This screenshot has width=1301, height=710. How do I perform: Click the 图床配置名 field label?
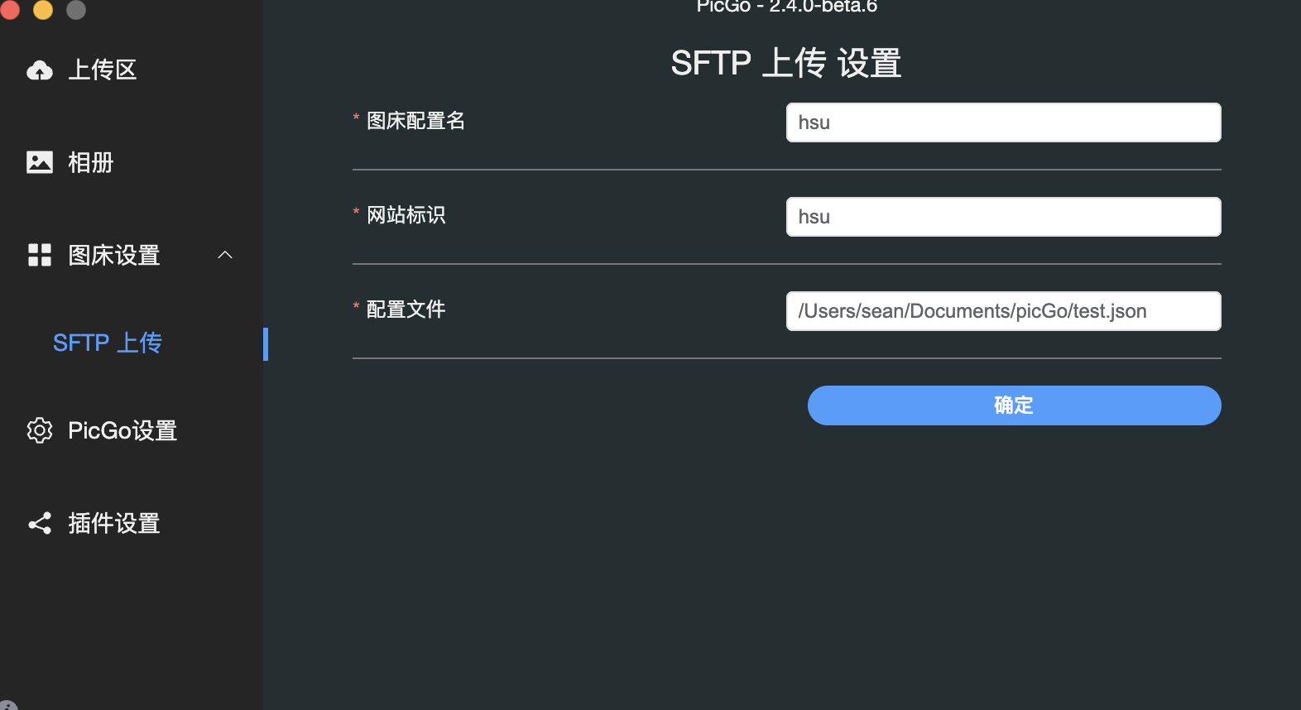click(415, 121)
